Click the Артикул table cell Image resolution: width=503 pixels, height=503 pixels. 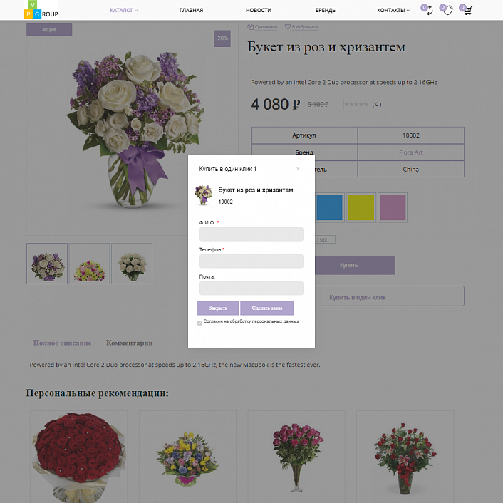click(x=304, y=135)
